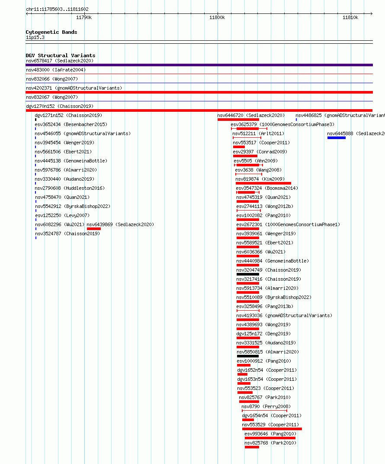
Task: Select the black nsv3204749 variant bar
Action: click(248, 274)
